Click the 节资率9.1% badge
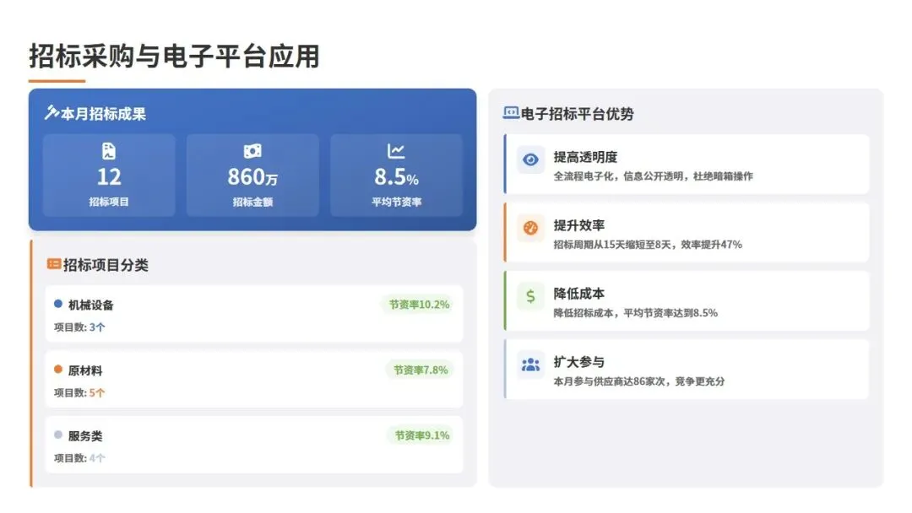This screenshot has height=513, width=912. [x=421, y=435]
